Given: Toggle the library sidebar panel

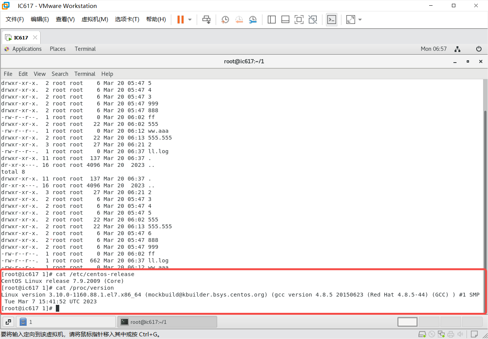Looking at the screenshot, I should (x=272, y=19).
